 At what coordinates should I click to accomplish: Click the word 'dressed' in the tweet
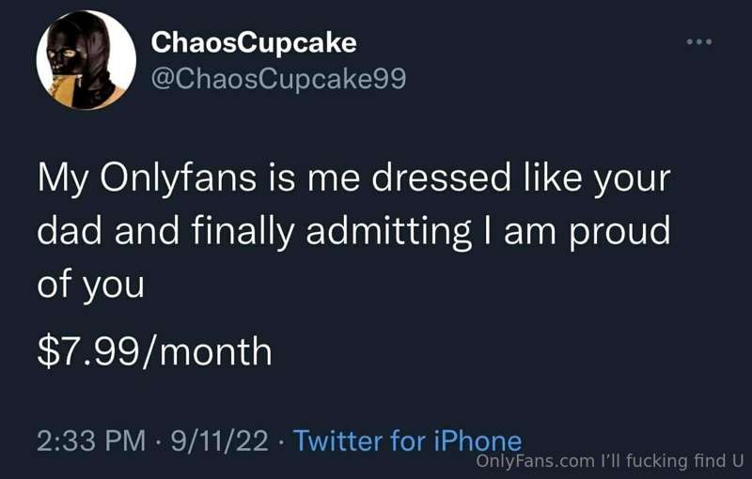[x=441, y=178]
